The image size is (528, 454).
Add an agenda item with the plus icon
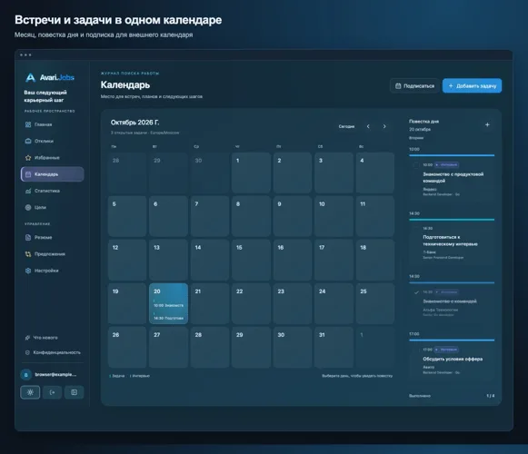(487, 125)
